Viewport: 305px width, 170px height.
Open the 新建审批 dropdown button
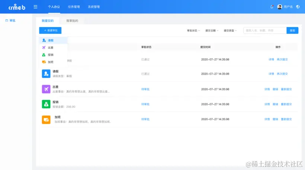click(50, 30)
